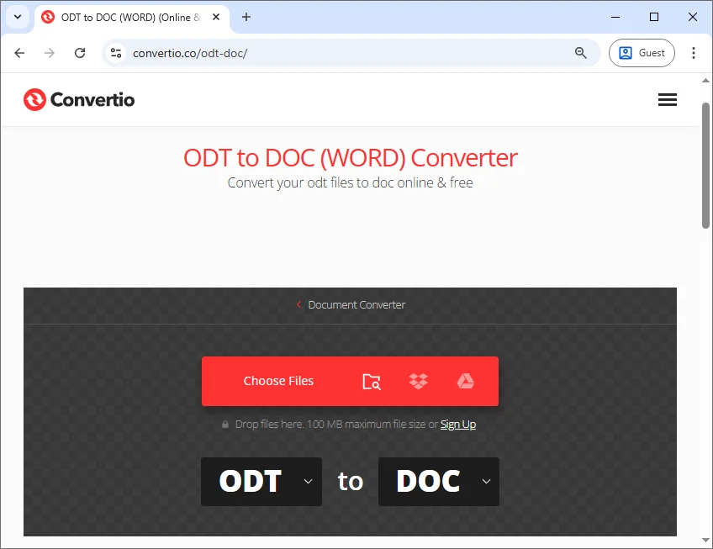Open a new browser tab
This screenshot has height=549, width=713.
[x=244, y=17]
